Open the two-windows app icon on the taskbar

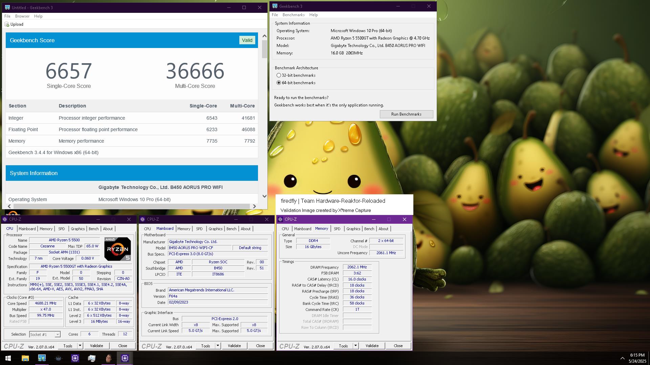coord(91,358)
